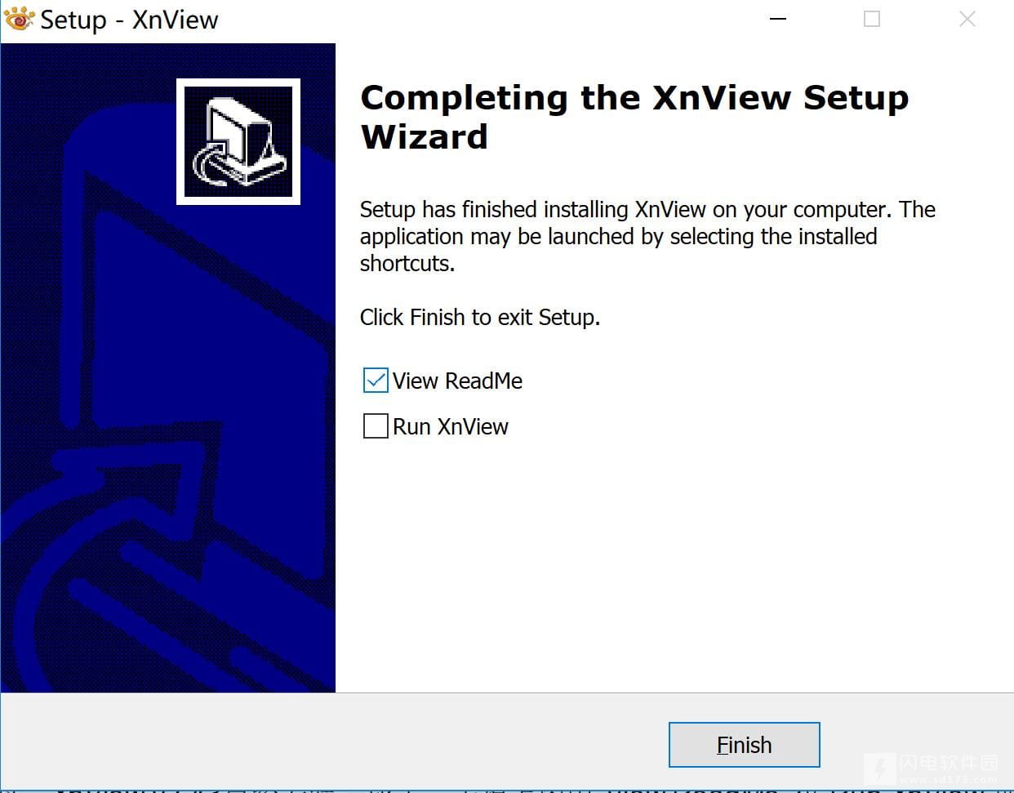Click the View ReadMe label text
Image resolution: width=1014 pixels, height=793 pixels.
coord(457,381)
